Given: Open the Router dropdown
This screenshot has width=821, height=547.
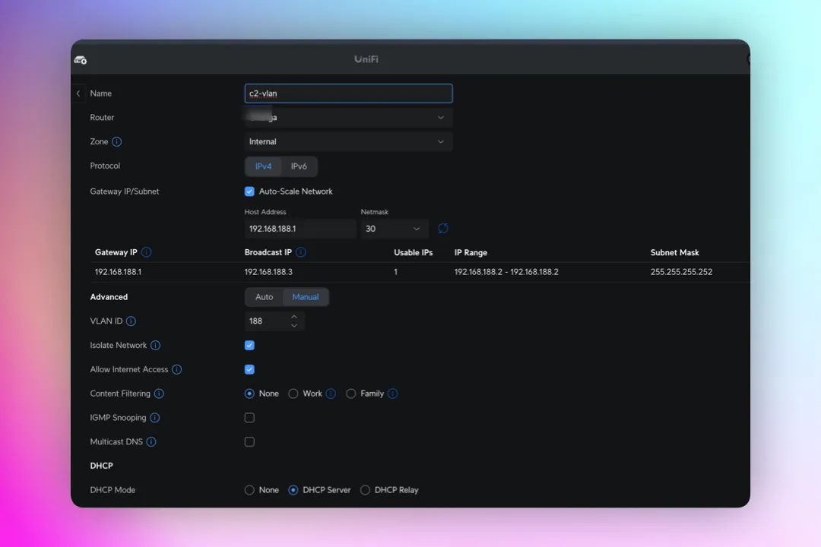Looking at the screenshot, I should [x=347, y=117].
